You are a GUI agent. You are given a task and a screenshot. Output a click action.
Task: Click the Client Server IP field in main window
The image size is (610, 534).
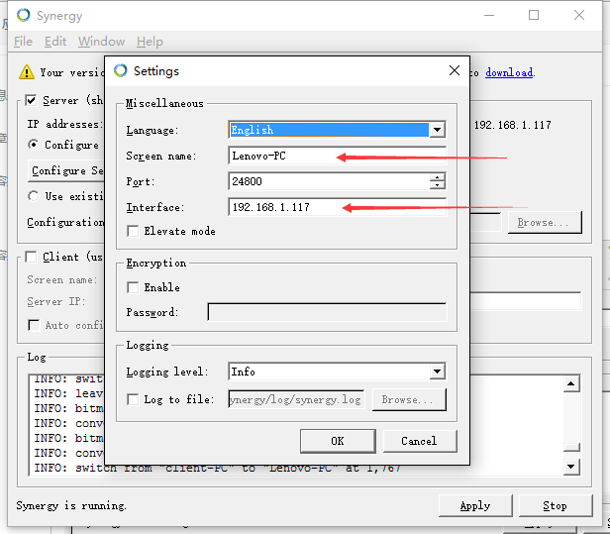click(x=526, y=301)
